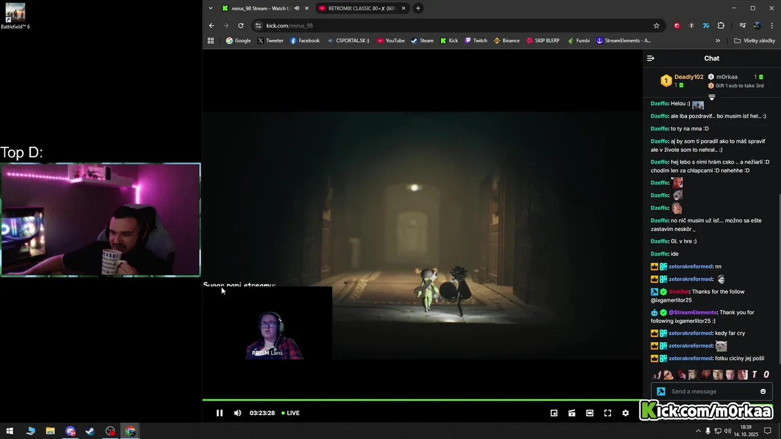The width and height of the screenshot is (781, 439).
Task: Open the tab search dropdown
Action: click(211, 8)
